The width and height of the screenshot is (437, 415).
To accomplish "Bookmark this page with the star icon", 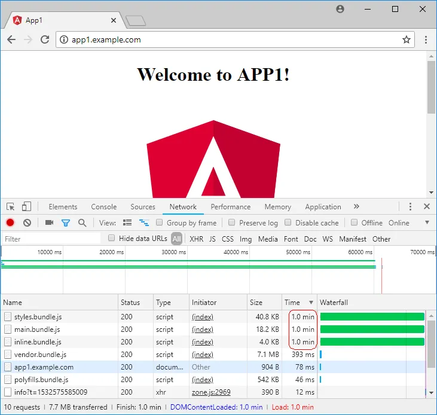I will [407, 39].
